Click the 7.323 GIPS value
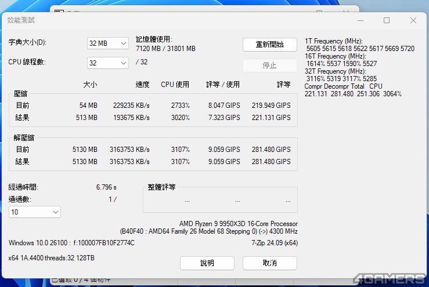Screen dimensions: 429x287 [x=224, y=118]
